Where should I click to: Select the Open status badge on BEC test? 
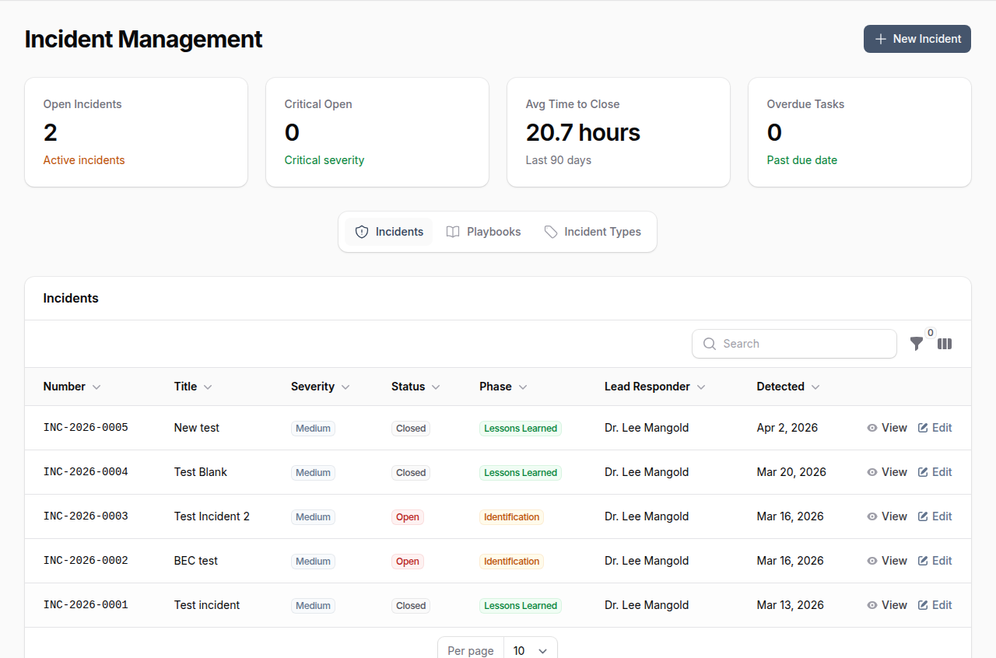(408, 561)
